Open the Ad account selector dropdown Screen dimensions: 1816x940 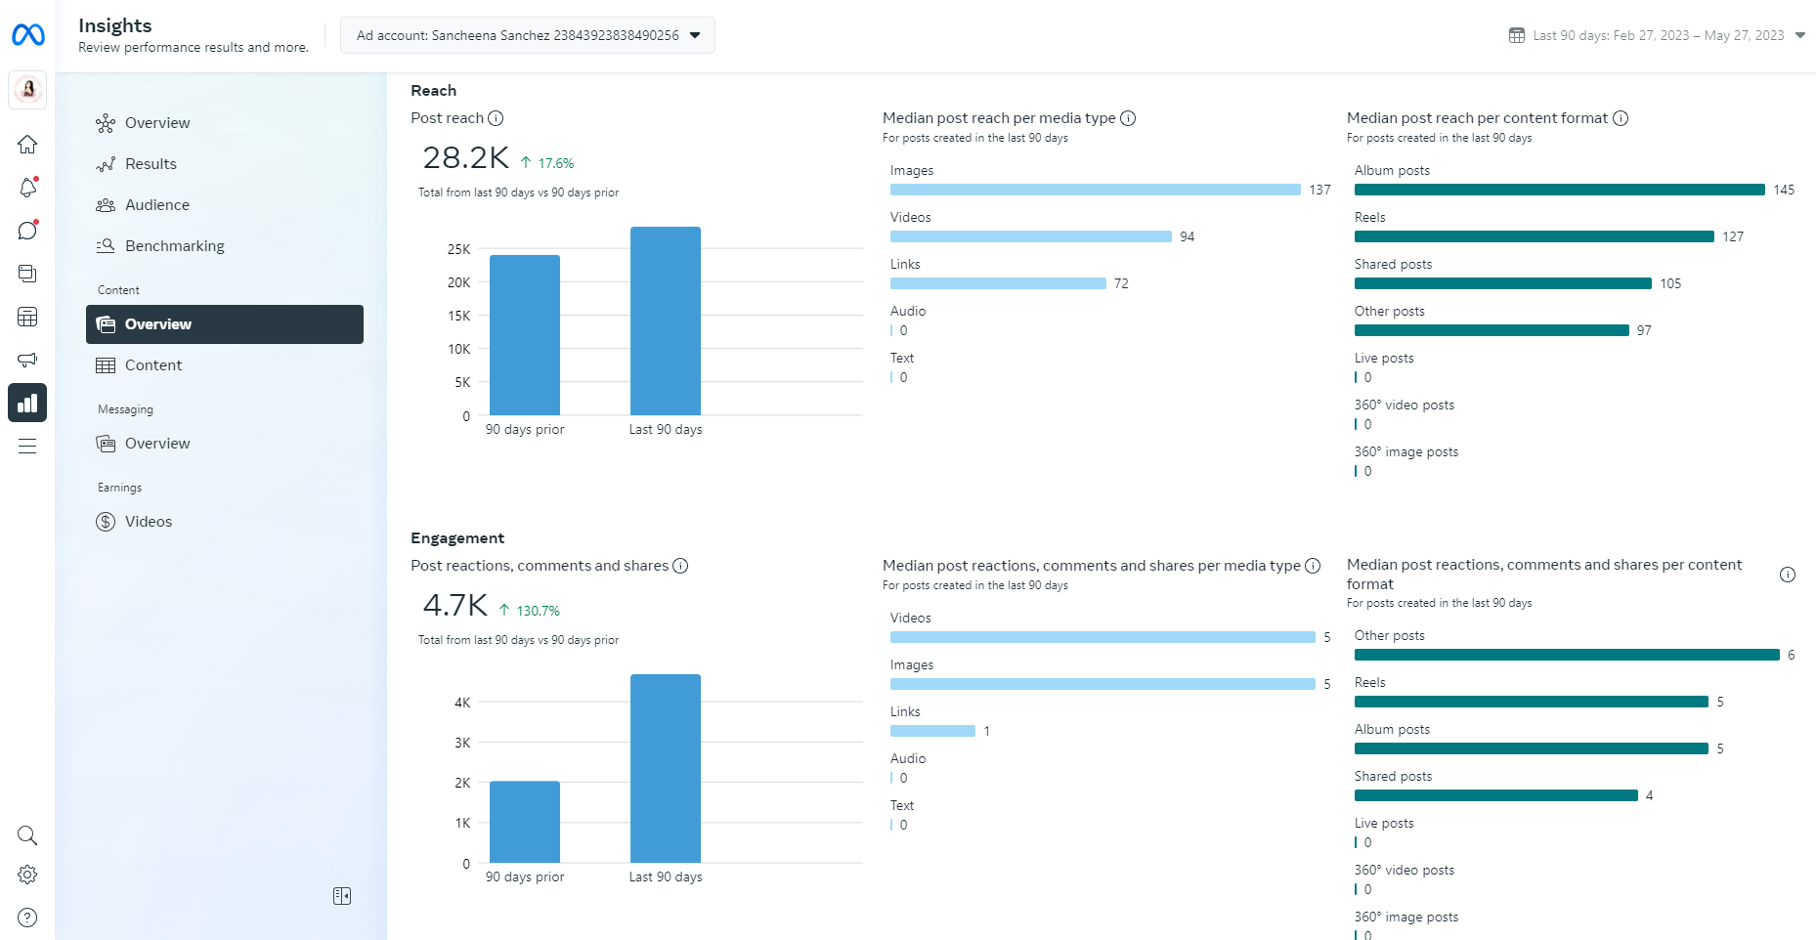point(528,35)
